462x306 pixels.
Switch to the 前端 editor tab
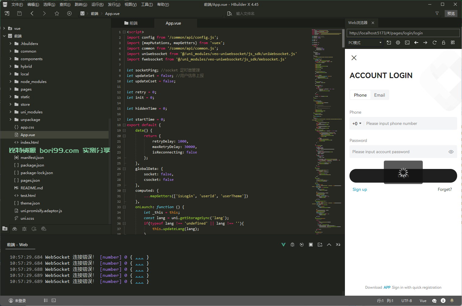(131, 23)
